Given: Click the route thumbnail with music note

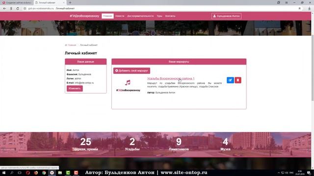Looking at the screenshot, I should pos(128,86).
